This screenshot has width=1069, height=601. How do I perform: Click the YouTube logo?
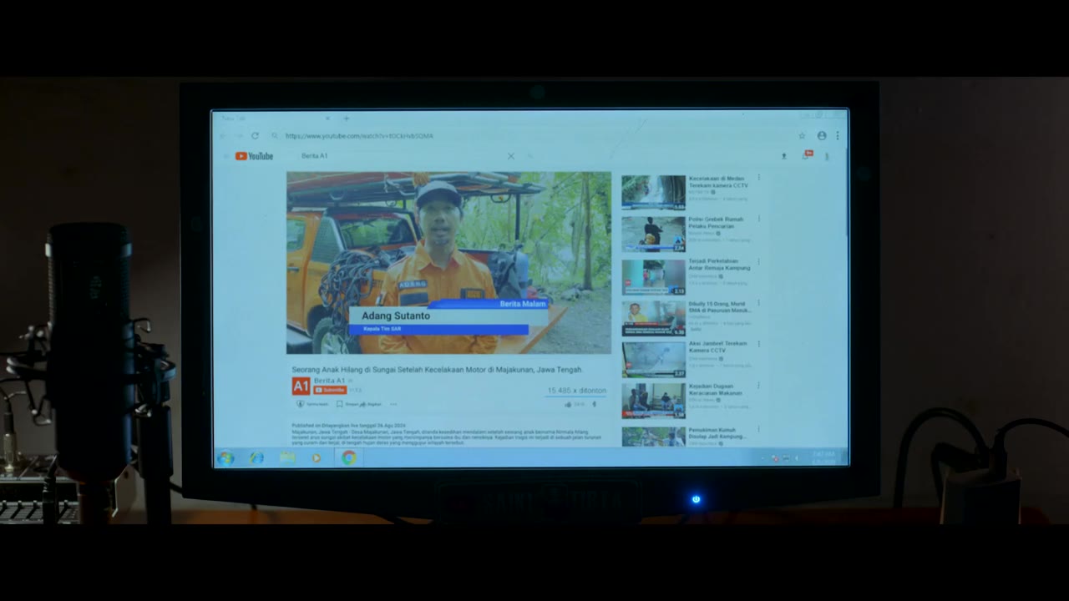pos(254,156)
